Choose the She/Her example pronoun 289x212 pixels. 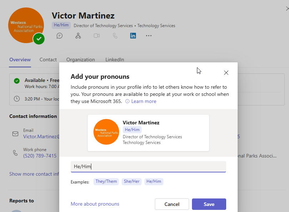pos(132,181)
